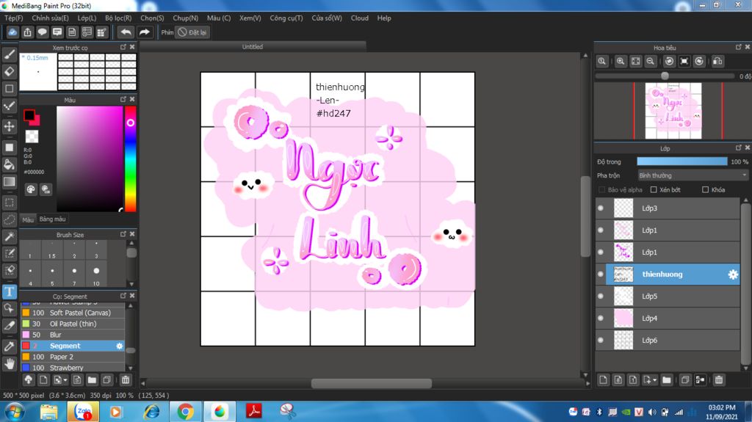Click the navigator rotation slider

(665, 76)
